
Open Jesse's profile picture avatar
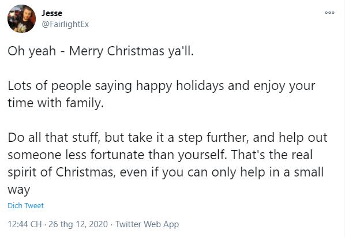(21, 18)
